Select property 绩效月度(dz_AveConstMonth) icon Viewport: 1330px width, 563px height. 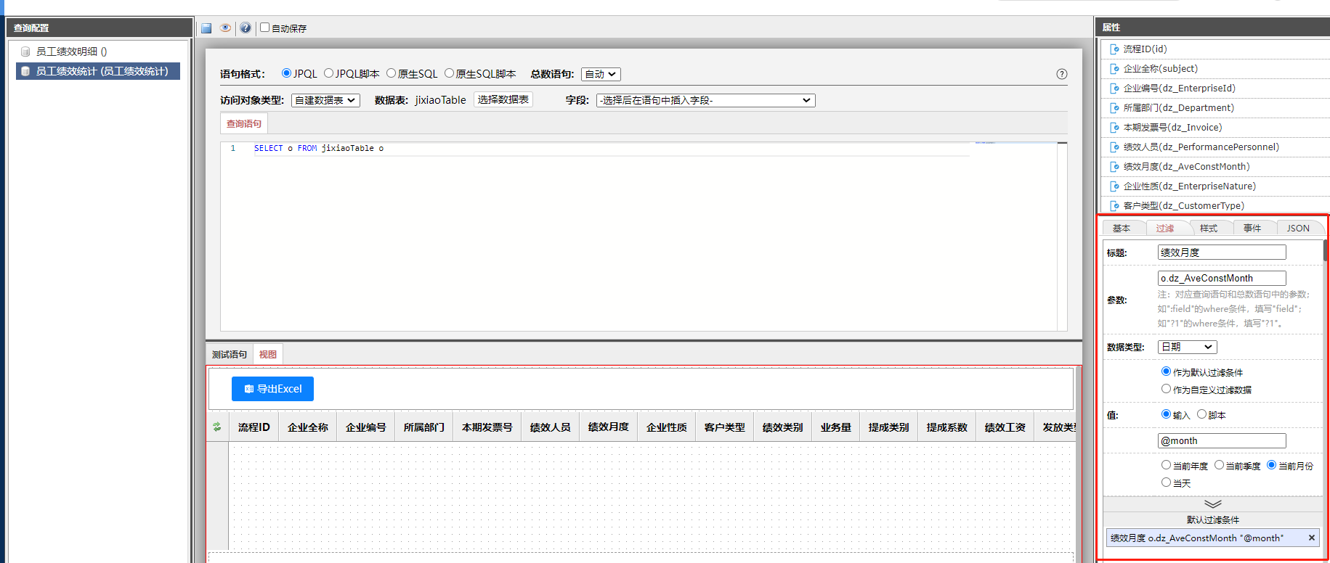coord(1114,167)
